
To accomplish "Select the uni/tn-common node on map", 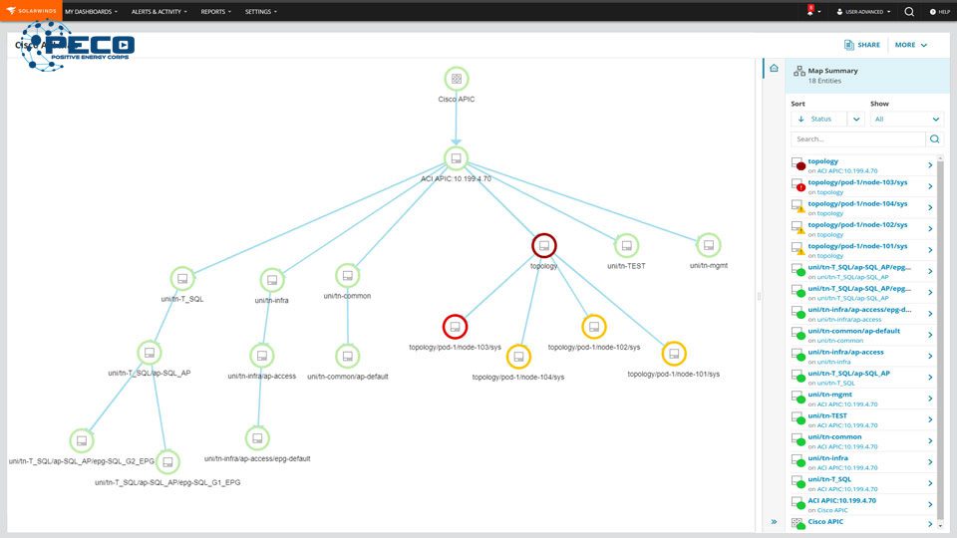I will click(x=347, y=276).
